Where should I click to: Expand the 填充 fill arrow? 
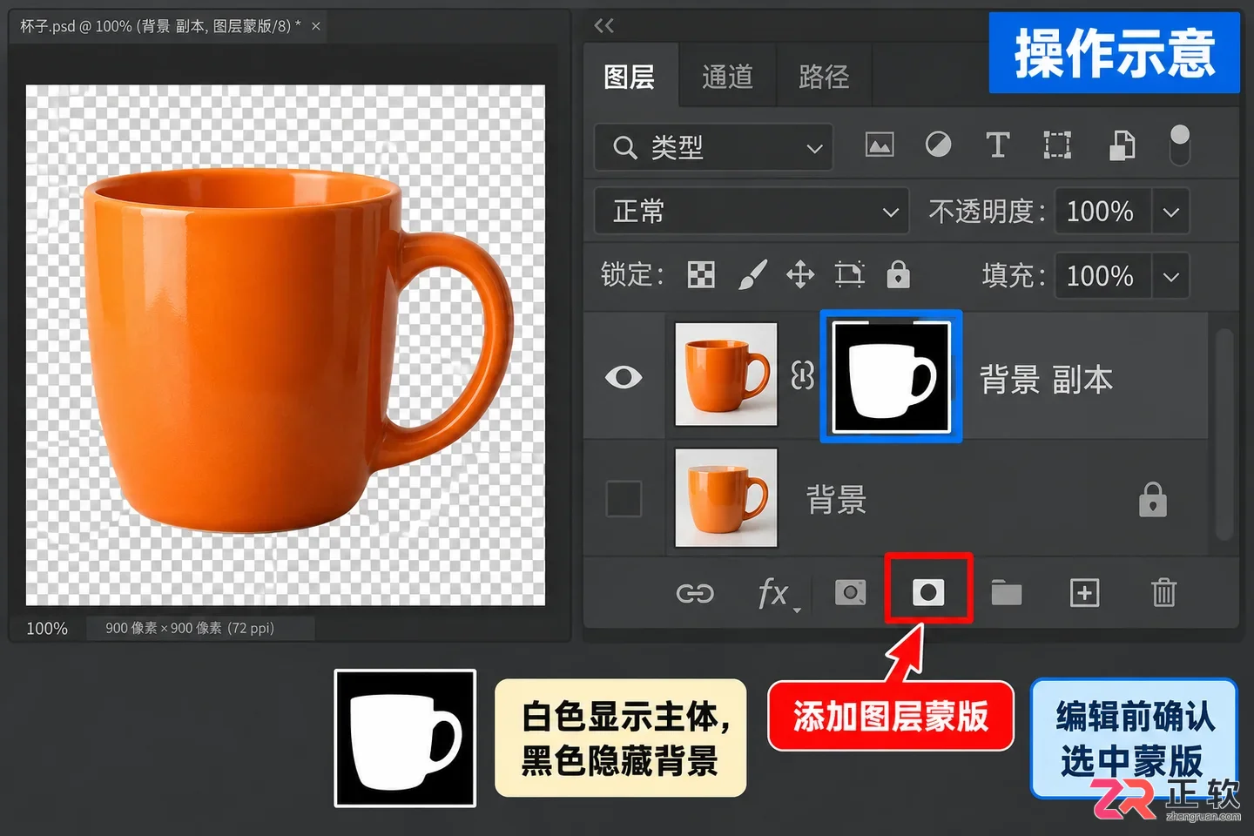pos(1171,277)
